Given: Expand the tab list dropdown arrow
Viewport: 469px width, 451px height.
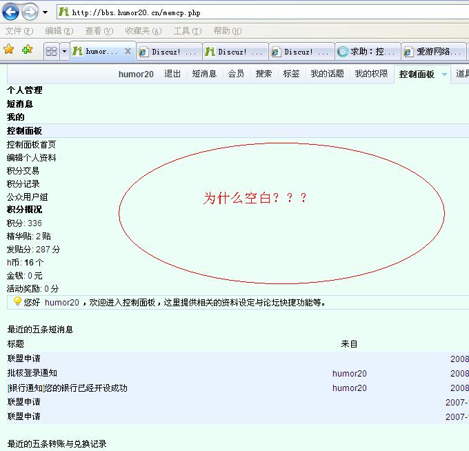Looking at the screenshot, I should pos(65,52).
